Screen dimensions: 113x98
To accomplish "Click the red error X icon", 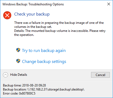I will (7, 15).
